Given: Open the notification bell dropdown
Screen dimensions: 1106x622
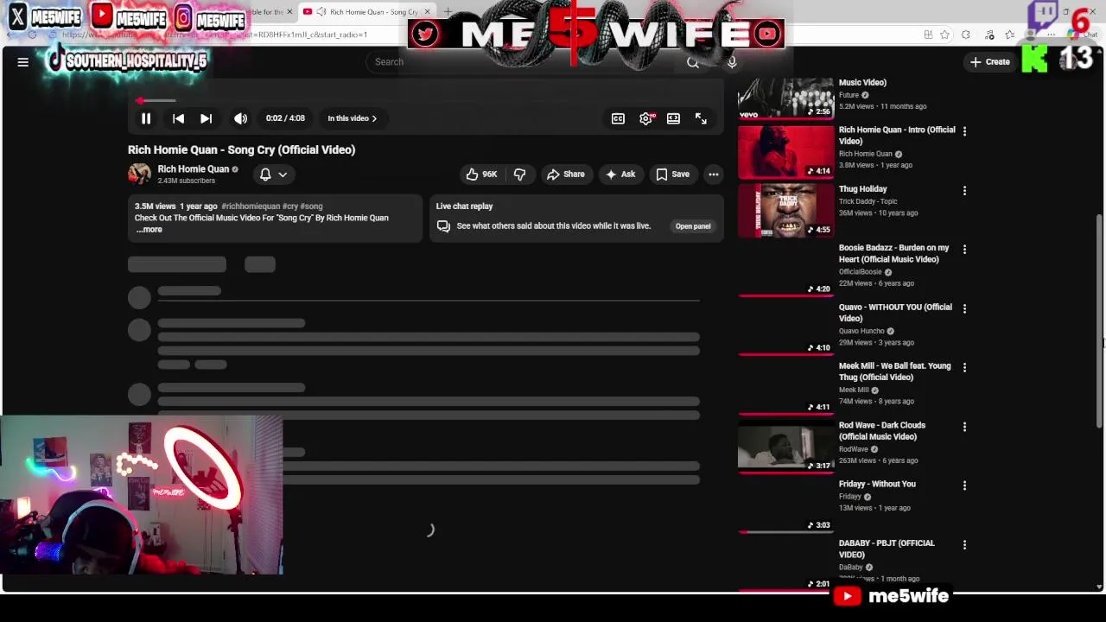Looking at the screenshot, I should pyautogui.click(x=273, y=175).
